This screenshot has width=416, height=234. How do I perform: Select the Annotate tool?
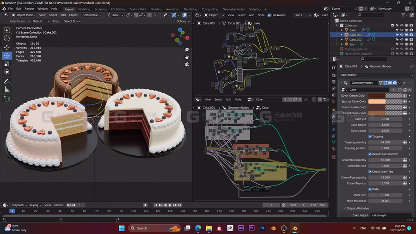(x=7, y=81)
